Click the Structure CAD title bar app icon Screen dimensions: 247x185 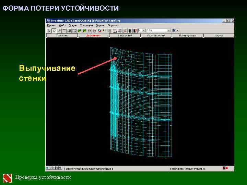pyautogui.click(x=48, y=21)
